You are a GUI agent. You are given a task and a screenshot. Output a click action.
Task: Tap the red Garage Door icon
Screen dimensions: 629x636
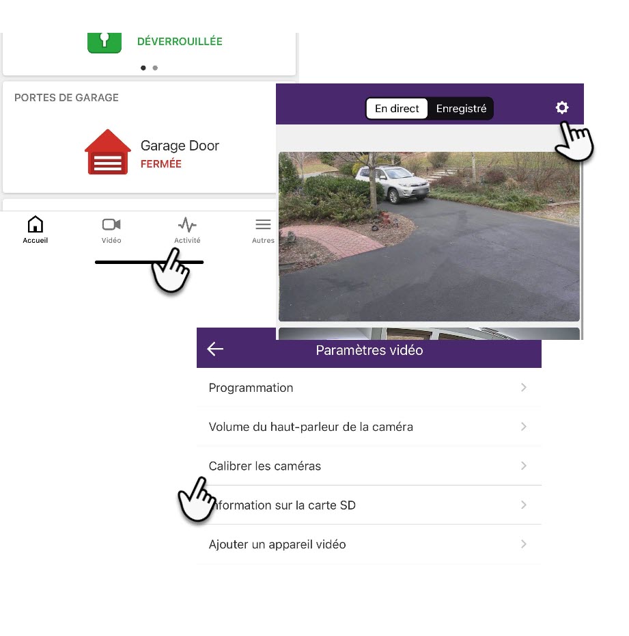point(108,152)
